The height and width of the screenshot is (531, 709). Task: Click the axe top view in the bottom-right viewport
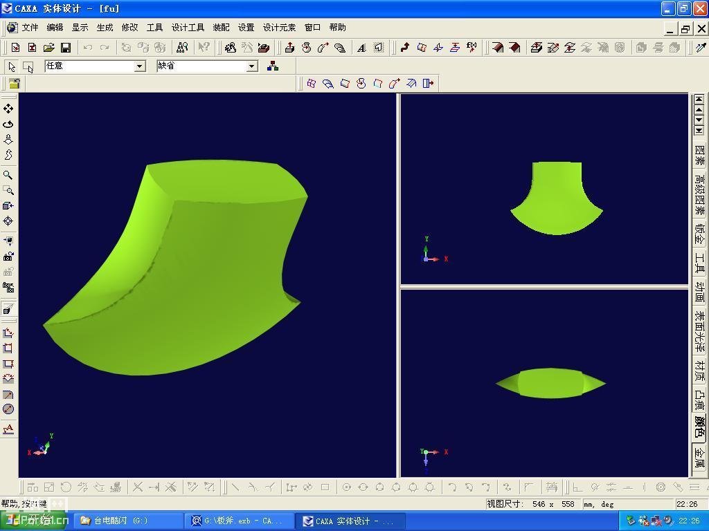550,383
